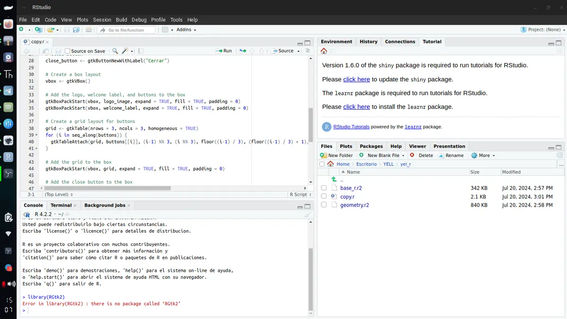Open the More dropdown in Files pane
The image size is (567, 319).
pyautogui.click(x=483, y=155)
